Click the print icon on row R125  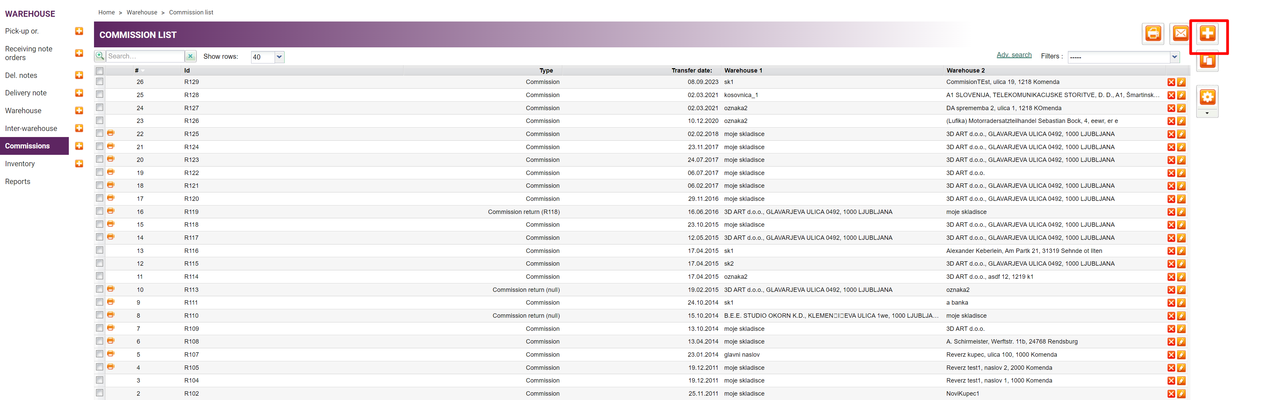(x=111, y=133)
